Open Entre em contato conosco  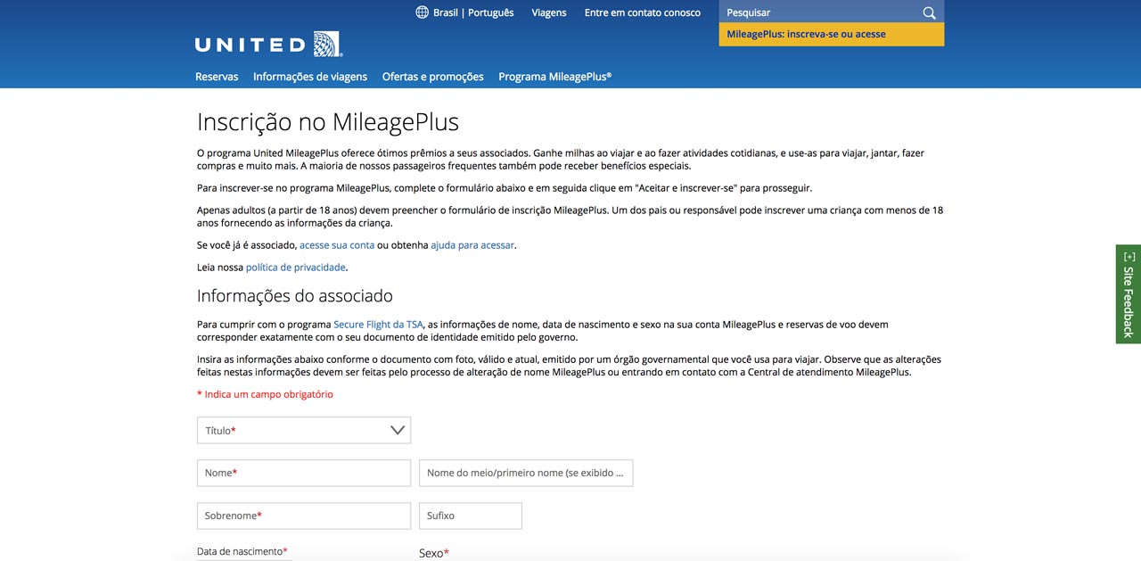[643, 12]
